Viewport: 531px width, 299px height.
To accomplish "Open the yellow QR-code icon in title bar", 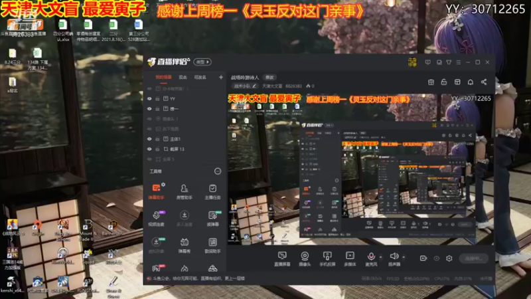I will click(412, 62).
